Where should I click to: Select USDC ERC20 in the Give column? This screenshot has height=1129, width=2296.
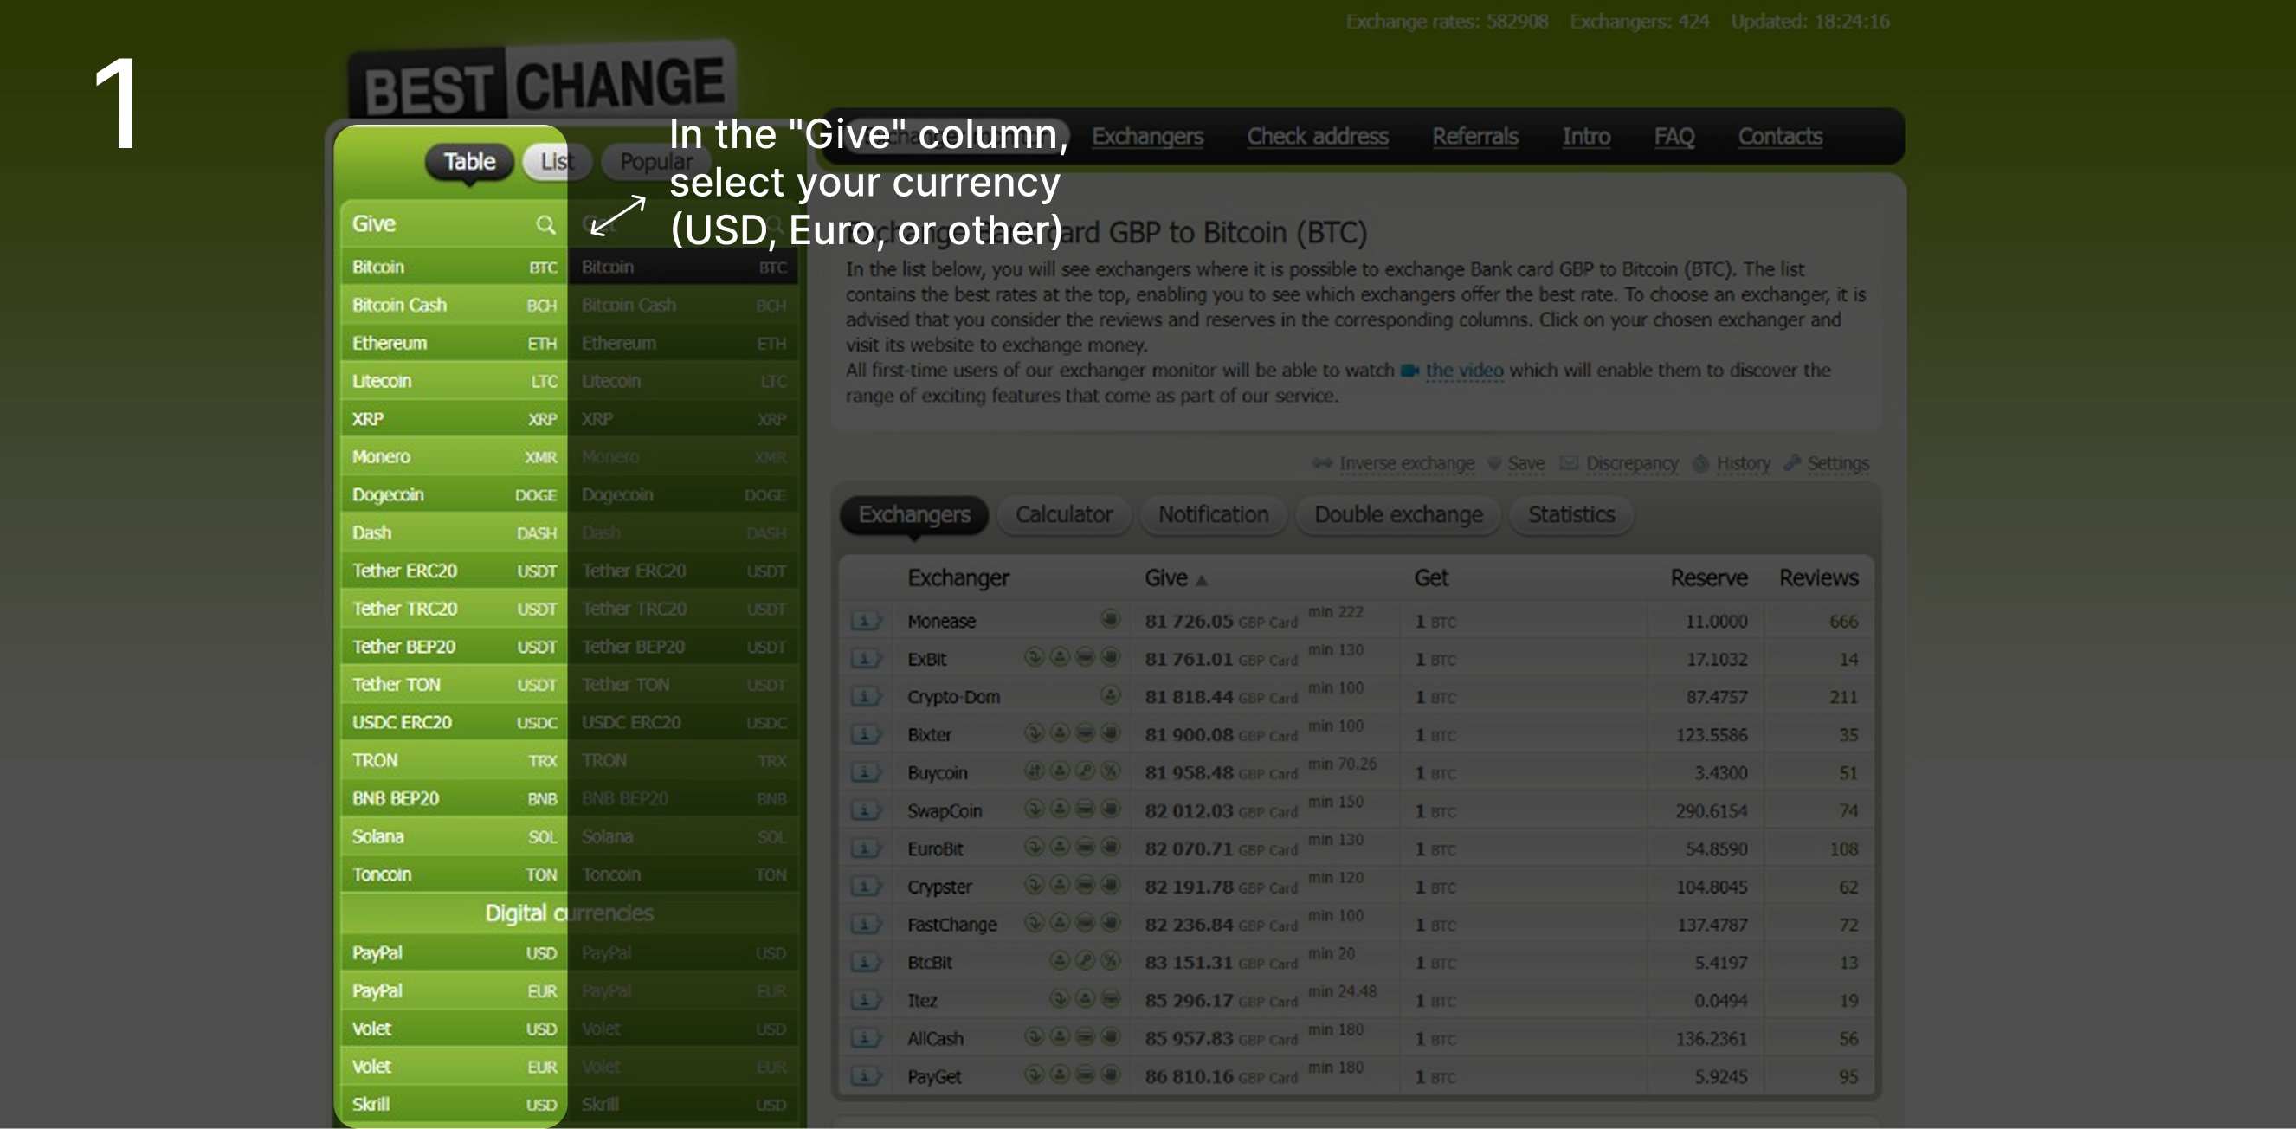point(454,723)
